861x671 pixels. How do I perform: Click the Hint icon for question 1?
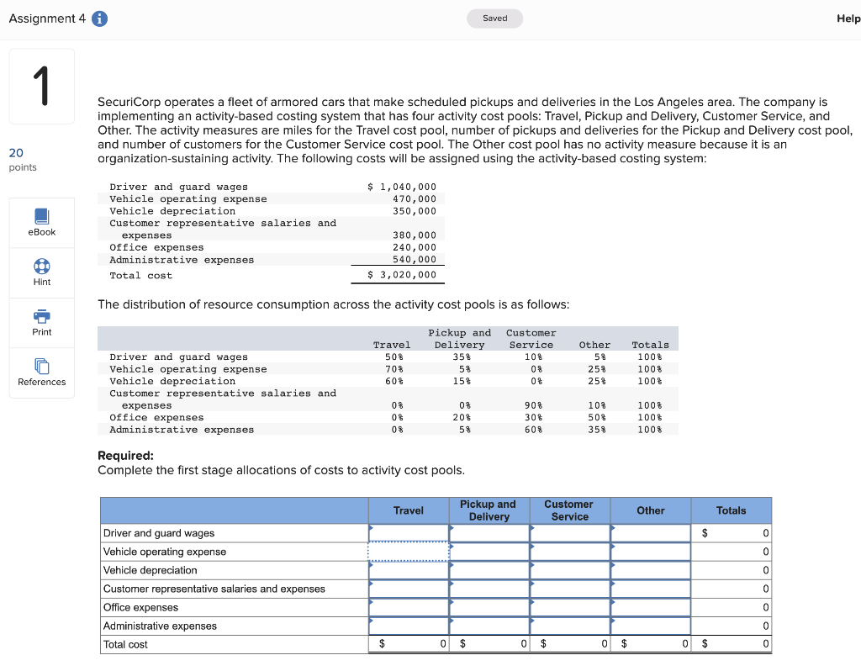pyautogui.click(x=41, y=272)
